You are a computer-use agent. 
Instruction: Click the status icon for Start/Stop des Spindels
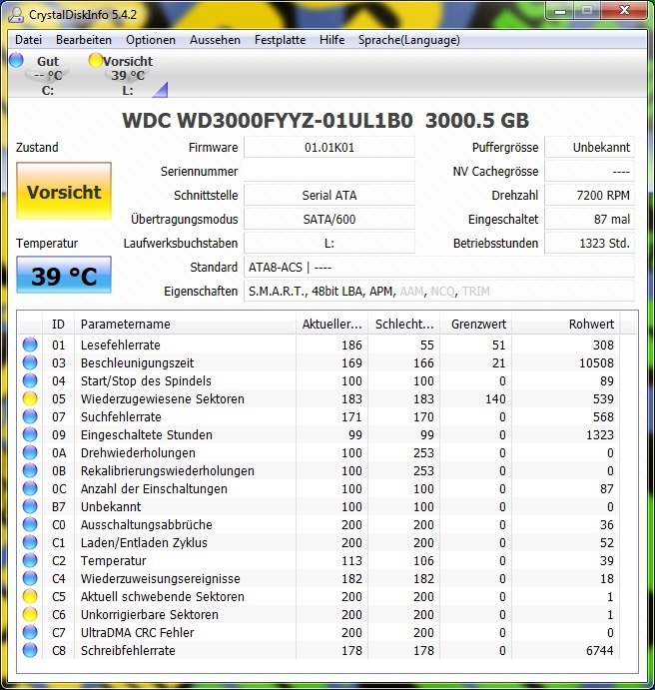(30, 380)
